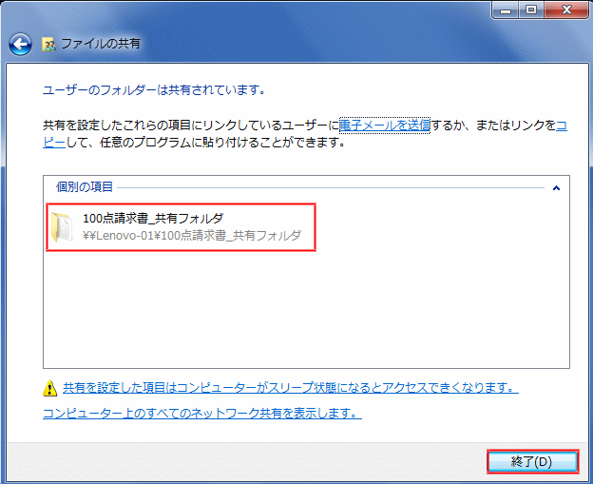593x484 pixels.
Task: Collapse the 個別の項目 section chevron
Action: click(x=556, y=187)
